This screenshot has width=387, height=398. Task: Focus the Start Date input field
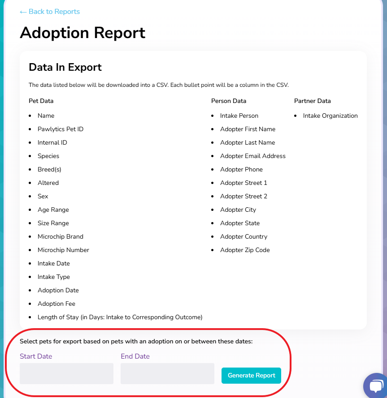coord(66,373)
